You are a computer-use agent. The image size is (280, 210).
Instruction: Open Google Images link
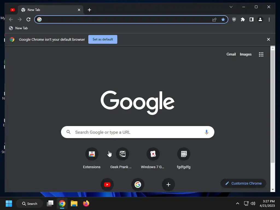pos(246,54)
